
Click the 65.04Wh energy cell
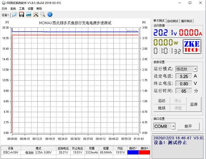click(106, 153)
